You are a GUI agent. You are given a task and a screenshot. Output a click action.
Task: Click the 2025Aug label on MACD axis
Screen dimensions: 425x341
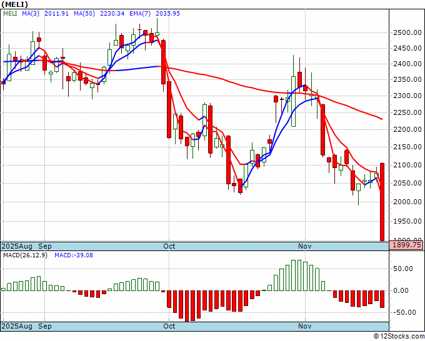pyautogui.click(x=17, y=326)
